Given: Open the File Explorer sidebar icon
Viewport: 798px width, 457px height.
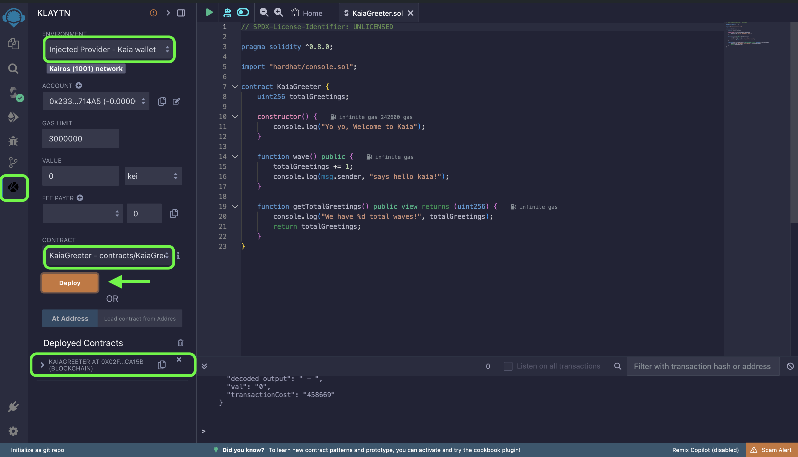Looking at the screenshot, I should tap(13, 44).
